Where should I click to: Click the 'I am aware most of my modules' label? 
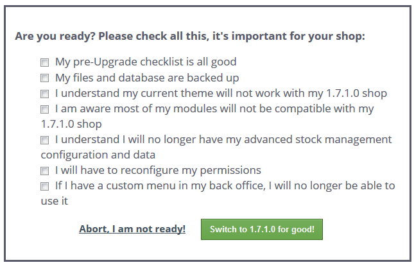[x=214, y=108]
